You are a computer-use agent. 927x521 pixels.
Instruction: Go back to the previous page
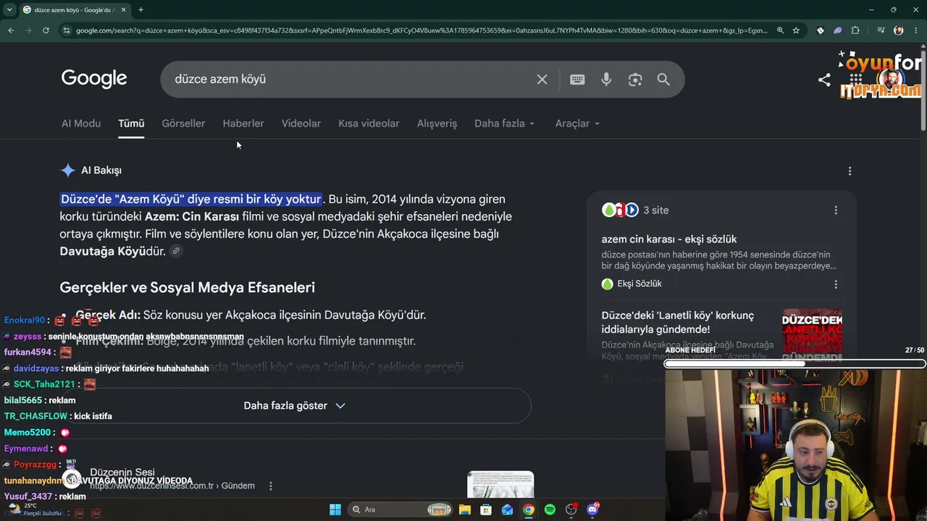[11, 30]
